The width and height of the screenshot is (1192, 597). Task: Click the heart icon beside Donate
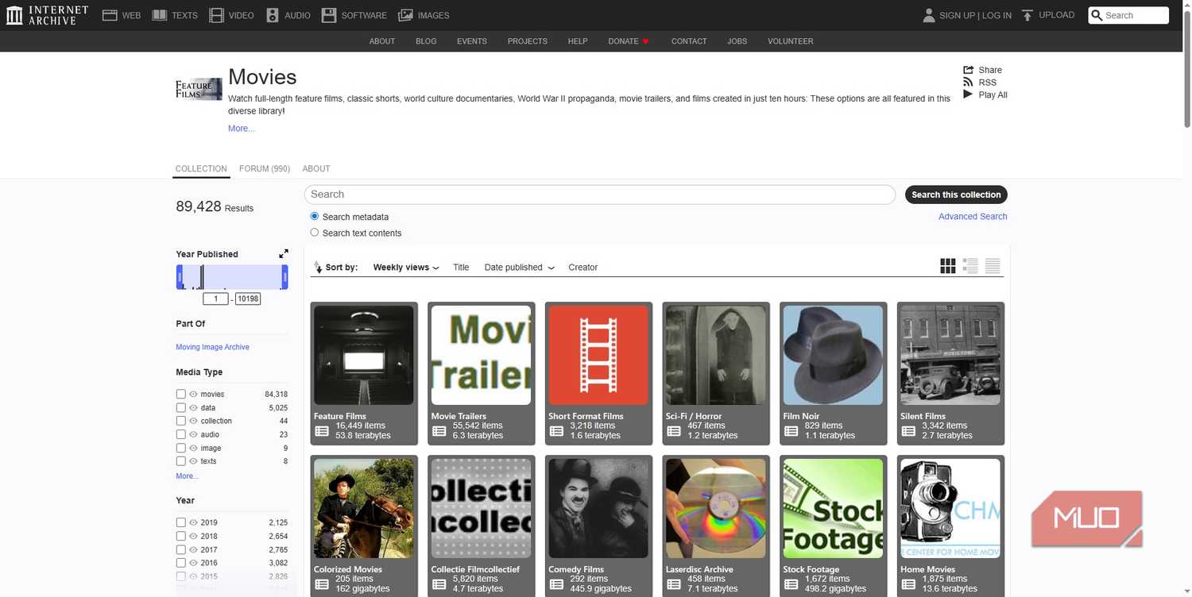tap(646, 41)
